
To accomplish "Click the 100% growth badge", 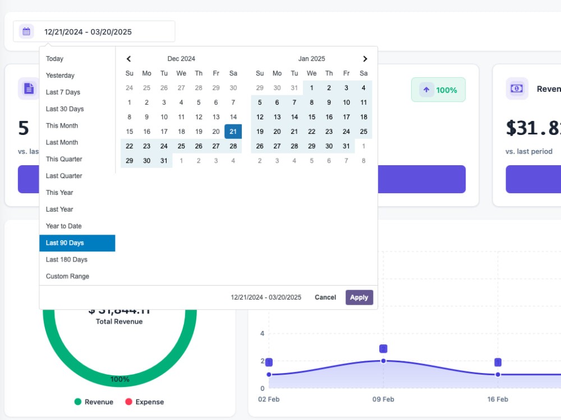I will pyautogui.click(x=438, y=90).
